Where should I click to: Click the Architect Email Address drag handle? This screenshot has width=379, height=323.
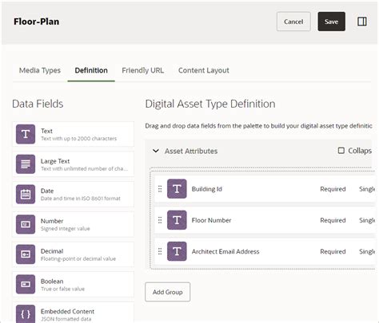point(160,251)
